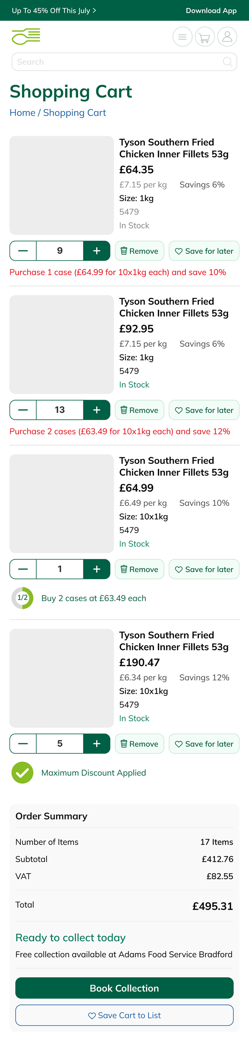Increase quantity of the £64.35 item
249x1051 pixels.
tap(96, 251)
